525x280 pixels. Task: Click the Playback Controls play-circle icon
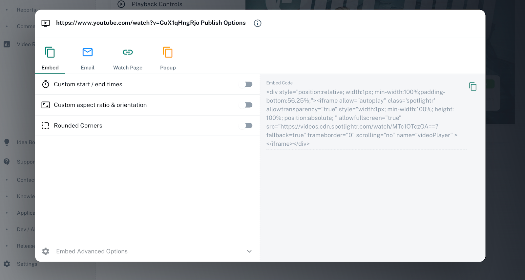tap(121, 4)
